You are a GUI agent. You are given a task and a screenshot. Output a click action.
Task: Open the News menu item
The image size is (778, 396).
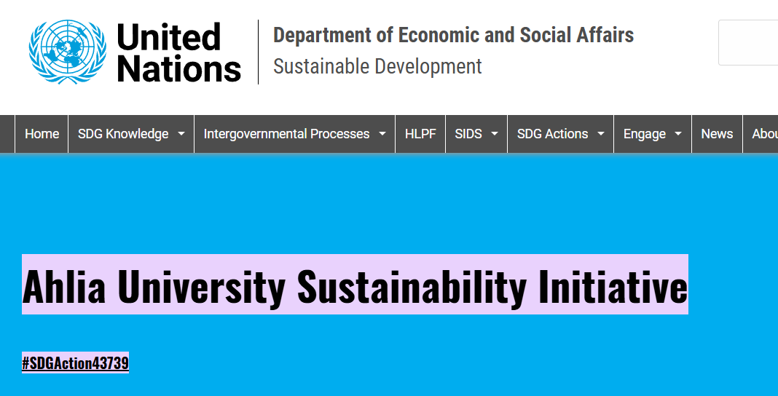[717, 134]
